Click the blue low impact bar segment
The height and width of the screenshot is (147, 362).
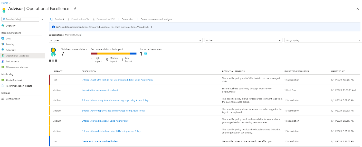click(x=133, y=53)
